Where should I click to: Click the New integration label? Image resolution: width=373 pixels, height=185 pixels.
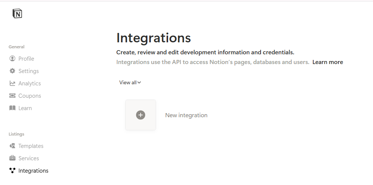pyautogui.click(x=186, y=115)
